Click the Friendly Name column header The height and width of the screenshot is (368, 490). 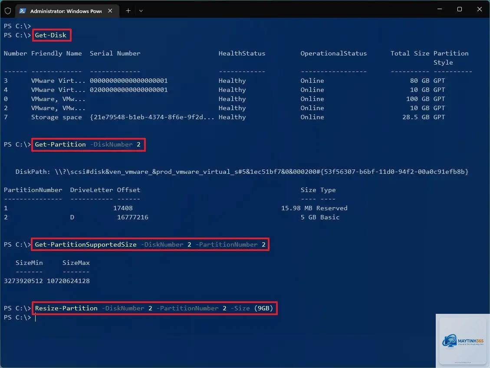pos(56,53)
